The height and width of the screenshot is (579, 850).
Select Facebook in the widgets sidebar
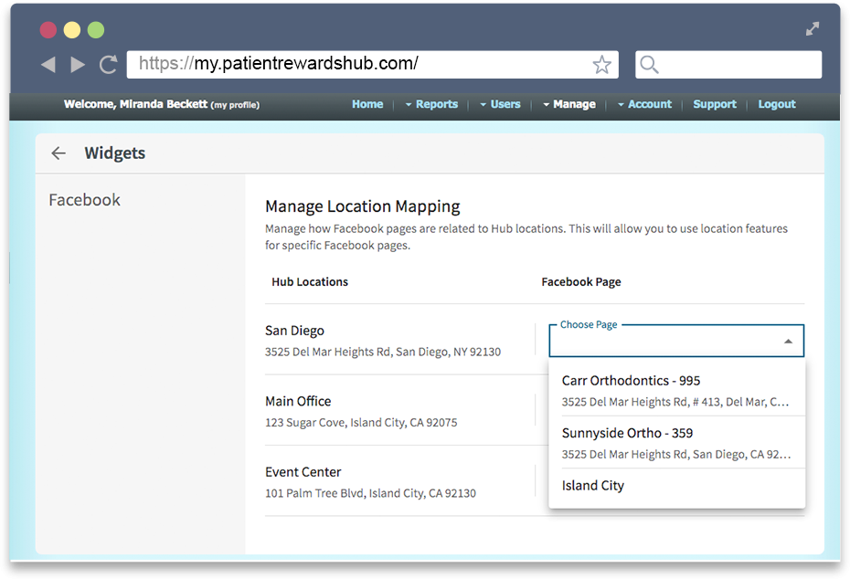click(x=85, y=200)
